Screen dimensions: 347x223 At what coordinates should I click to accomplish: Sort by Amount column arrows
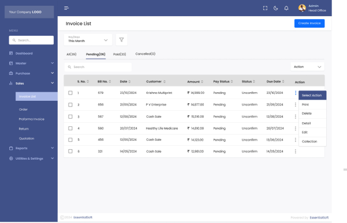point(202,82)
